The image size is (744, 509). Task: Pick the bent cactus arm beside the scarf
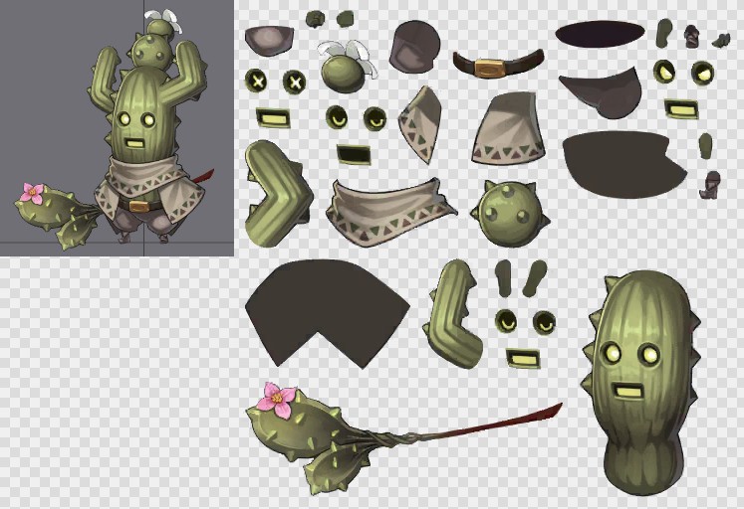[277, 191]
